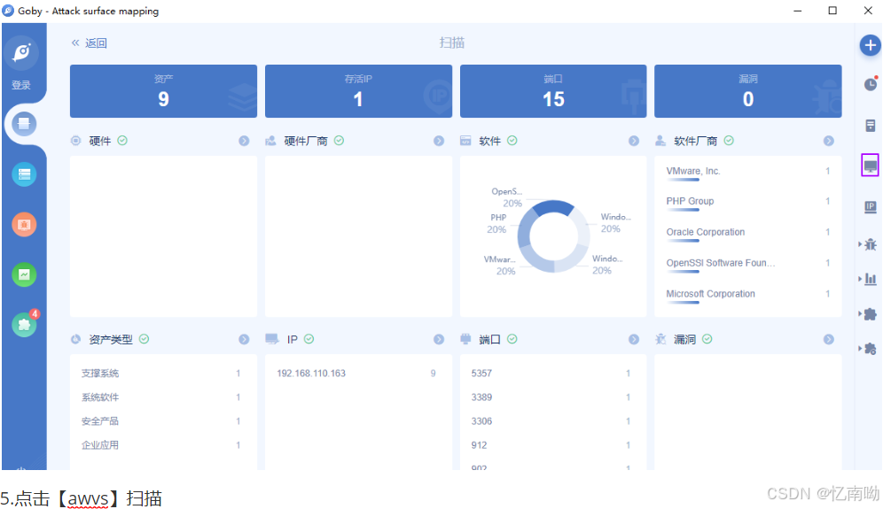This screenshot has height=509, width=883.
Task: Click green check next to 漏洞 heading
Action: pyautogui.click(x=707, y=339)
